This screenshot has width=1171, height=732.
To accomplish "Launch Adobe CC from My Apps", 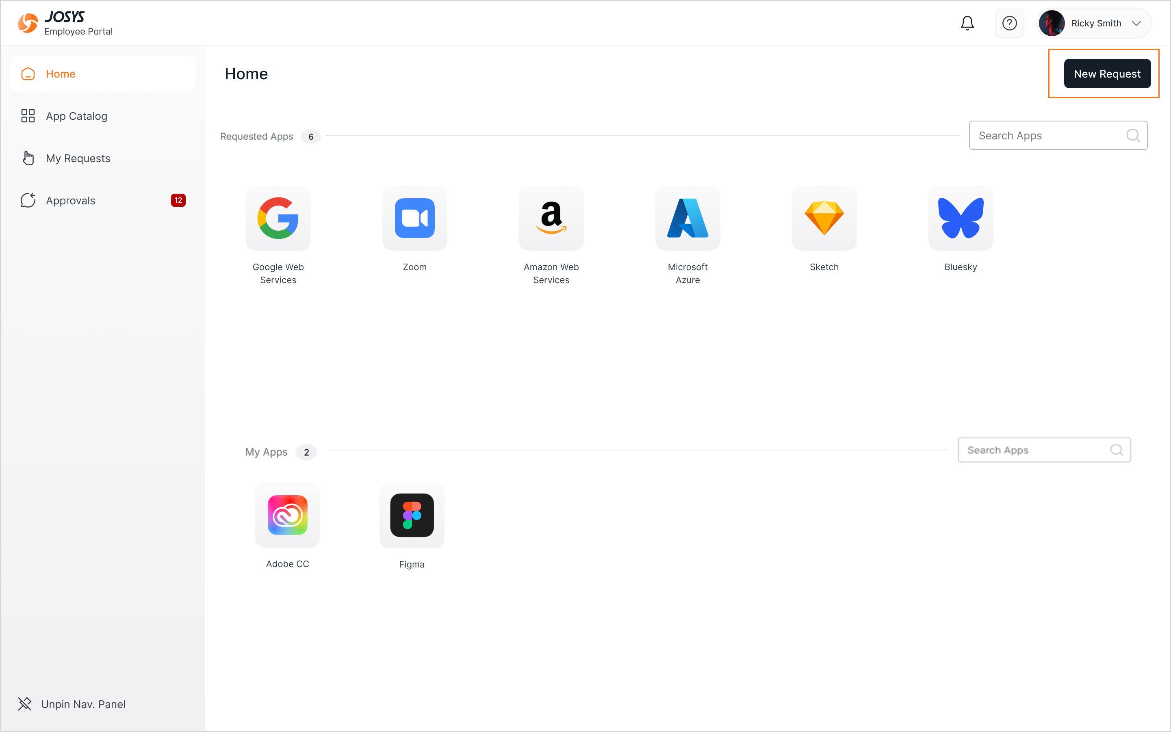I will (x=288, y=515).
